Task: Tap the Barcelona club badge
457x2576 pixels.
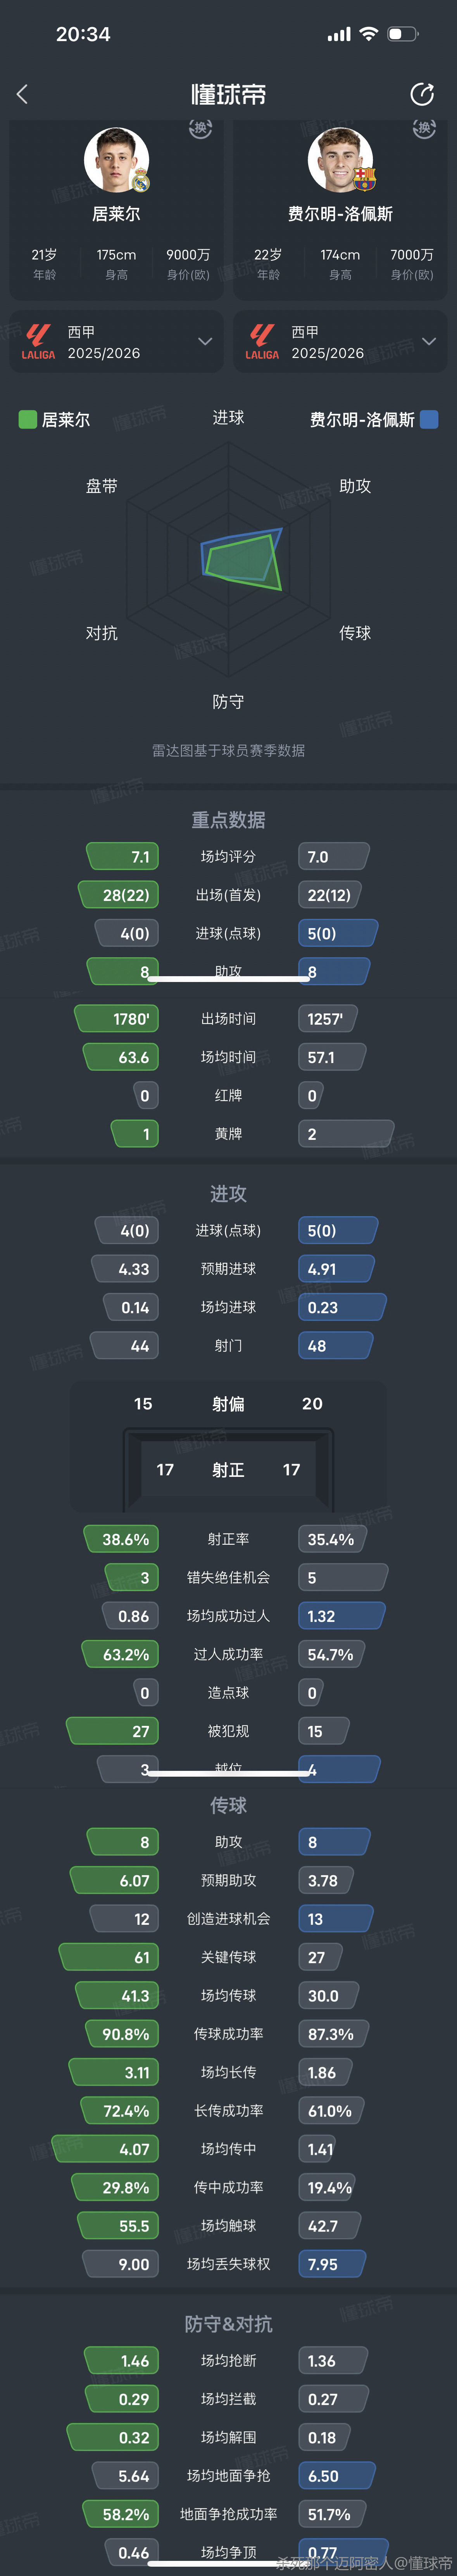Action: point(364,180)
